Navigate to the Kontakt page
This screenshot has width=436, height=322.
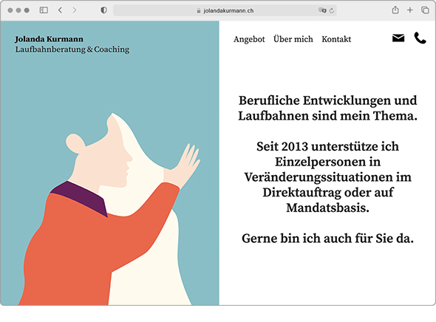click(x=336, y=39)
